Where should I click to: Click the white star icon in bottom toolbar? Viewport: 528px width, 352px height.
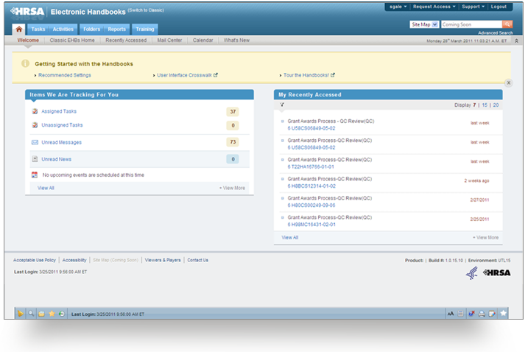pyautogui.click(x=504, y=313)
